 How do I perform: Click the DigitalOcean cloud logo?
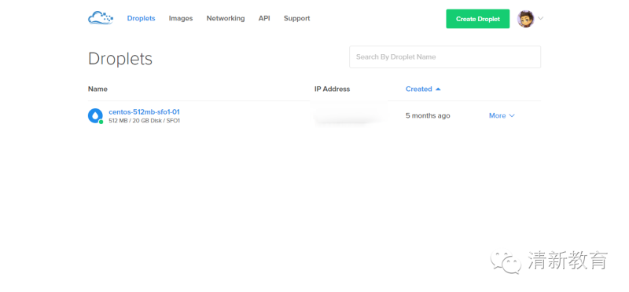tap(101, 18)
